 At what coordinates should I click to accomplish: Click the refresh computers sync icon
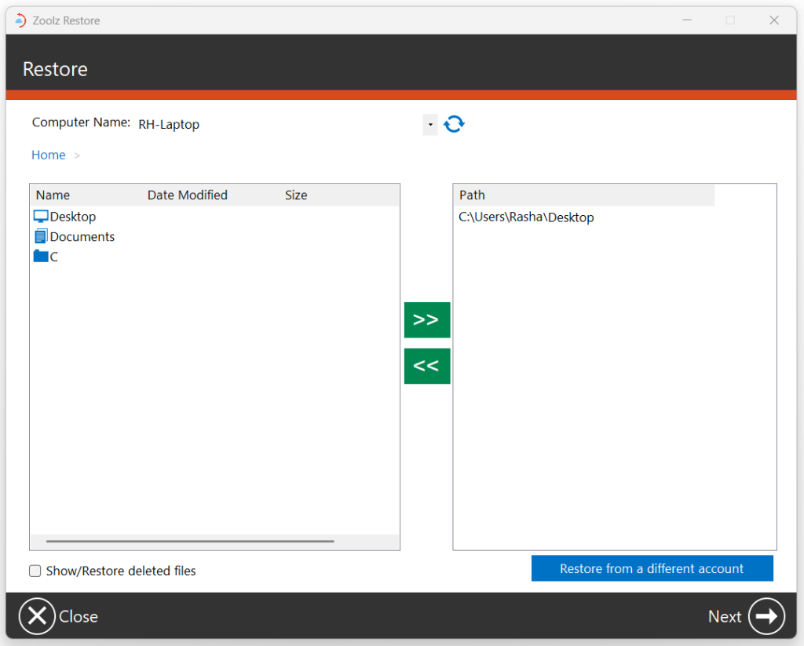(454, 124)
